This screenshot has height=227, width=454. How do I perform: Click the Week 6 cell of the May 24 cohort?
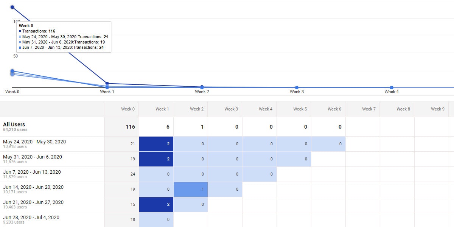(x=328, y=144)
